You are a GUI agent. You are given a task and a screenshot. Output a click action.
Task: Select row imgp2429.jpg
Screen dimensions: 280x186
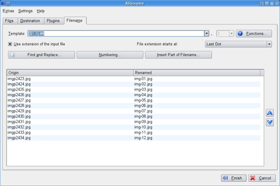(134, 111)
